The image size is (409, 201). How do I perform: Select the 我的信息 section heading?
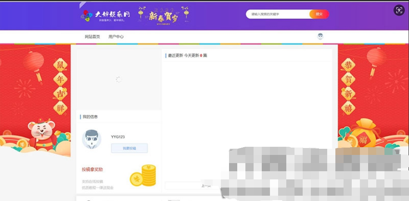click(x=90, y=117)
